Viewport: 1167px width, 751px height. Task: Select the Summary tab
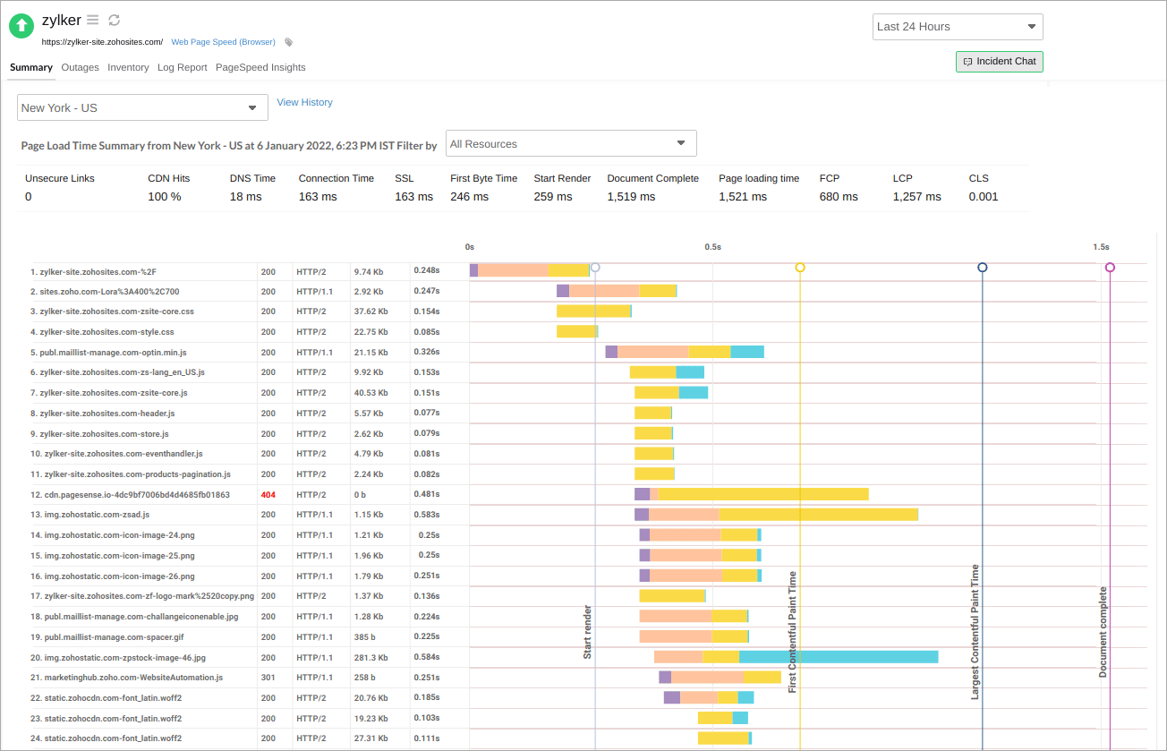click(x=30, y=67)
